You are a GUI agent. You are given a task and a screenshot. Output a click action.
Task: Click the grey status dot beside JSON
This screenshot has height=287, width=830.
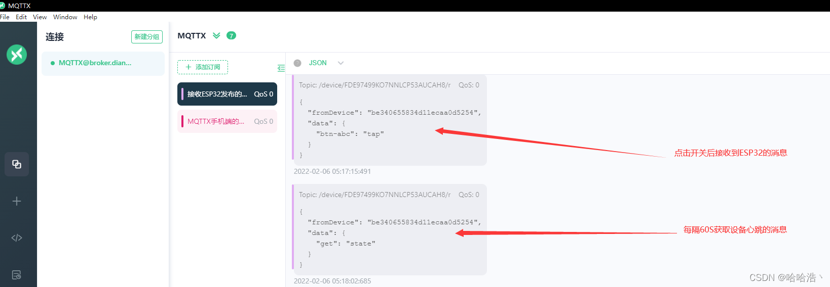click(297, 63)
